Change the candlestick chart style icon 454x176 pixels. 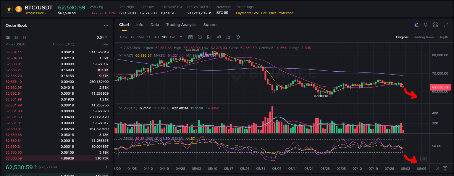[x=219, y=37]
